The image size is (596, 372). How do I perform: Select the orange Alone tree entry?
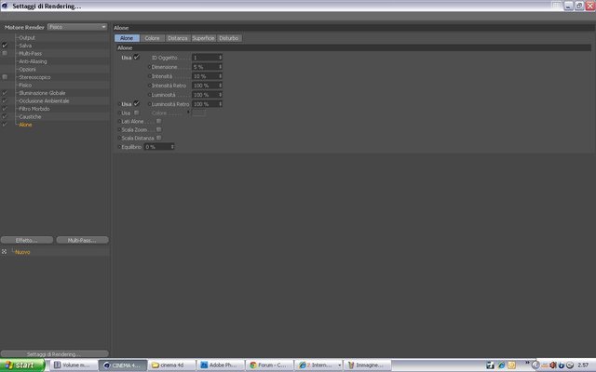coord(25,125)
